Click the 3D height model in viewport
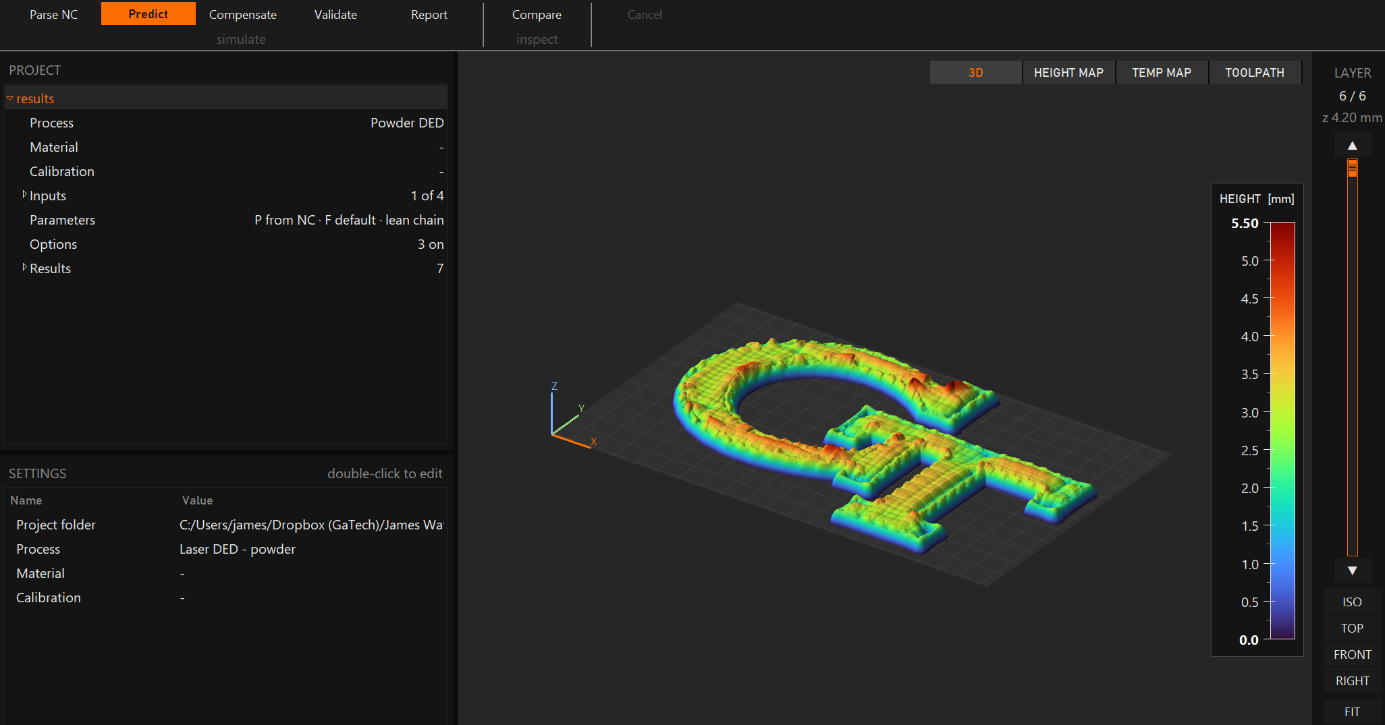This screenshot has width=1385, height=725. (884, 445)
